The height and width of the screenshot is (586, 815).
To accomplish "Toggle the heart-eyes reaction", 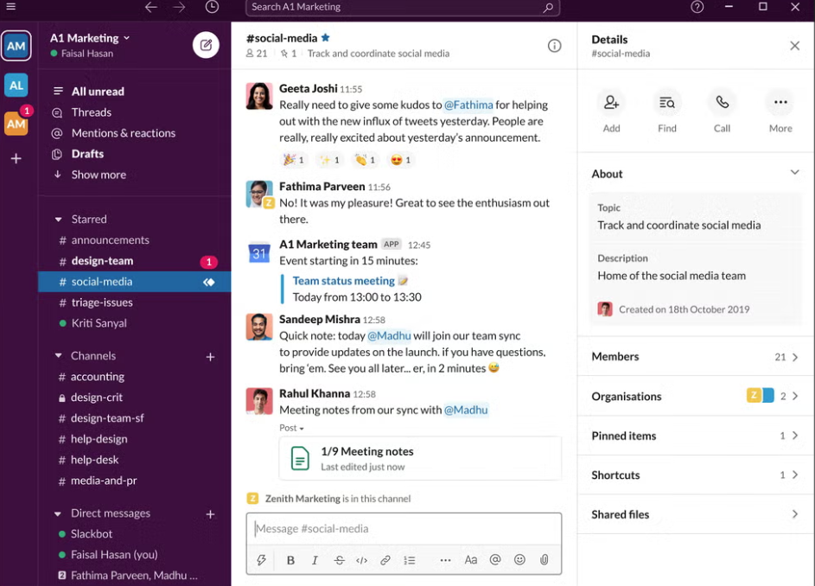I will pos(401,160).
